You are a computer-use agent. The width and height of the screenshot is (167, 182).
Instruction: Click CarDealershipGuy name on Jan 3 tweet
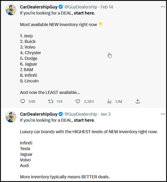39,114
